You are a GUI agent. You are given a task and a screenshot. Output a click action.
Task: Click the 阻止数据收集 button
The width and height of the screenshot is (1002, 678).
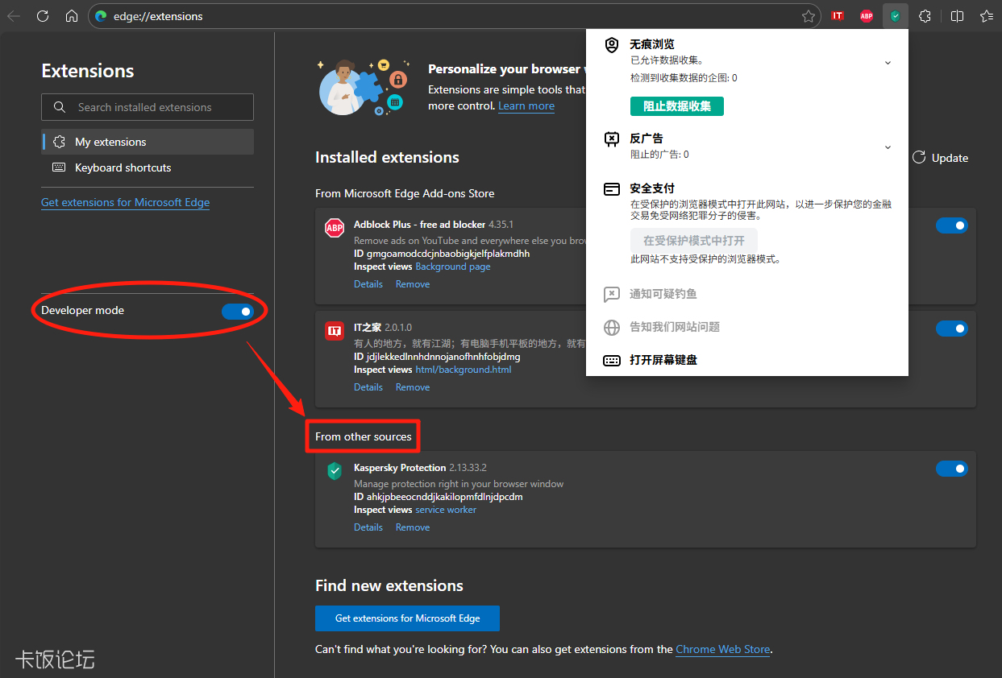click(x=676, y=105)
